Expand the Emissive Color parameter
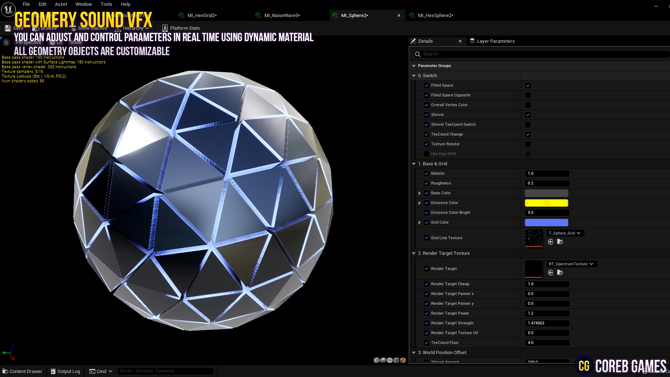 coord(419,203)
